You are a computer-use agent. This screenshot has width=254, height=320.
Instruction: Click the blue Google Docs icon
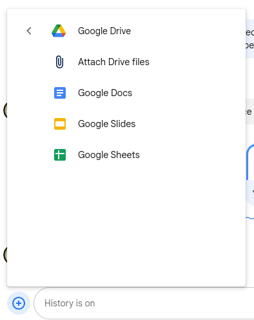point(60,93)
